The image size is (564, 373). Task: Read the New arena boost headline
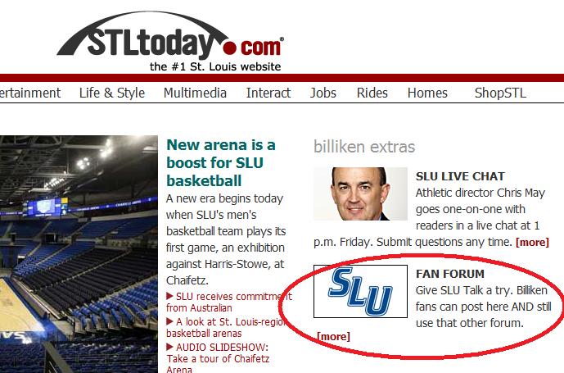pos(221,162)
